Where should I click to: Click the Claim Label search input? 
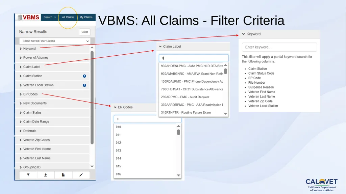[x=194, y=58]
